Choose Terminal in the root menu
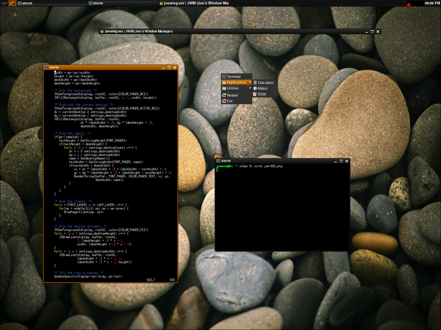 coord(234,77)
